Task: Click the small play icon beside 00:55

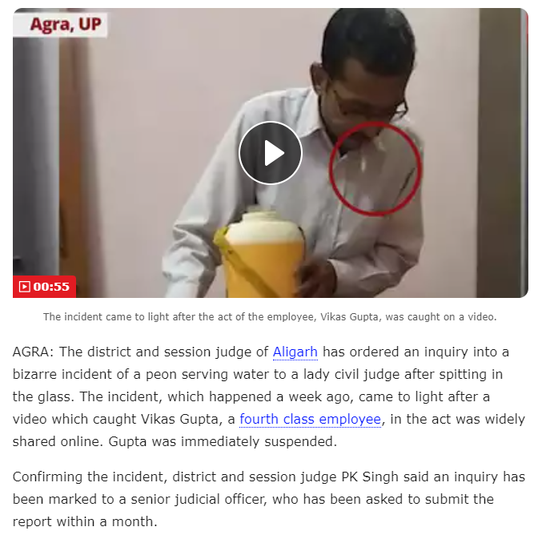Action: [x=24, y=287]
